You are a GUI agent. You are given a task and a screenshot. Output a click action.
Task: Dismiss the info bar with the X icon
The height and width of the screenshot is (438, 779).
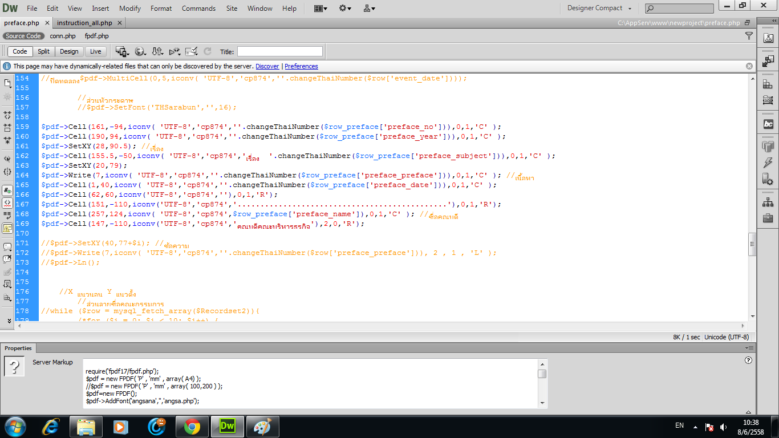click(x=749, y=66)
